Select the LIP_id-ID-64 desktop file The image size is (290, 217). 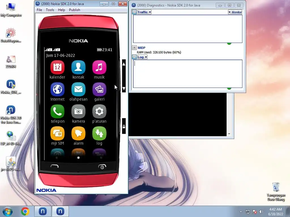[x=11, y=138]
